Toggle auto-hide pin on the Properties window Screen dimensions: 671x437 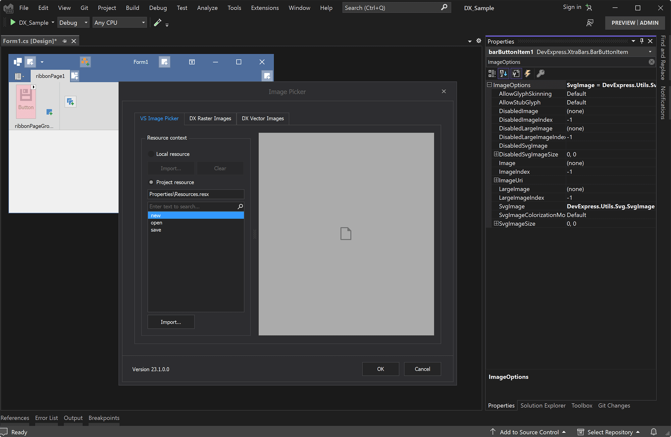click(x=641, y=41)
